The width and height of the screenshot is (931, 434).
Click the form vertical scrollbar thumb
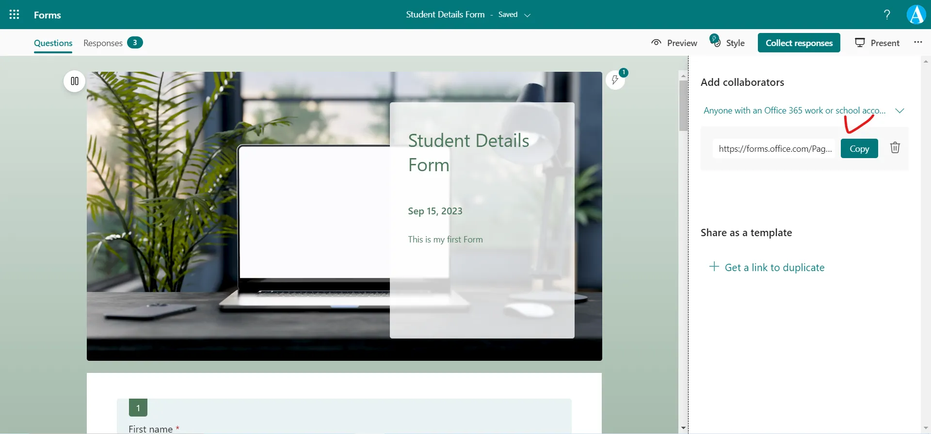683,106
